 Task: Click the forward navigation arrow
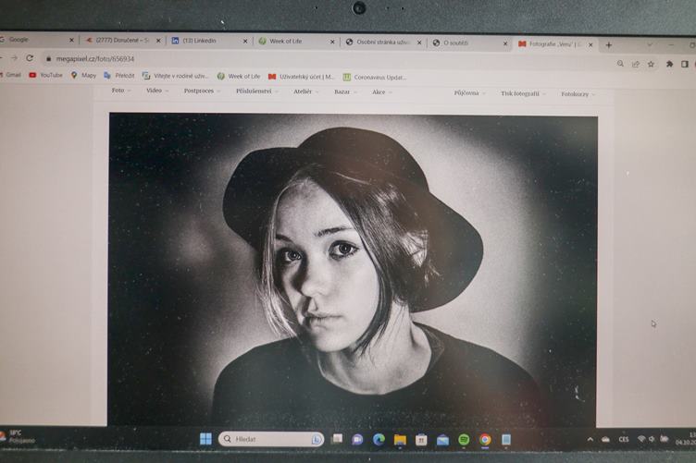[14, 58]
